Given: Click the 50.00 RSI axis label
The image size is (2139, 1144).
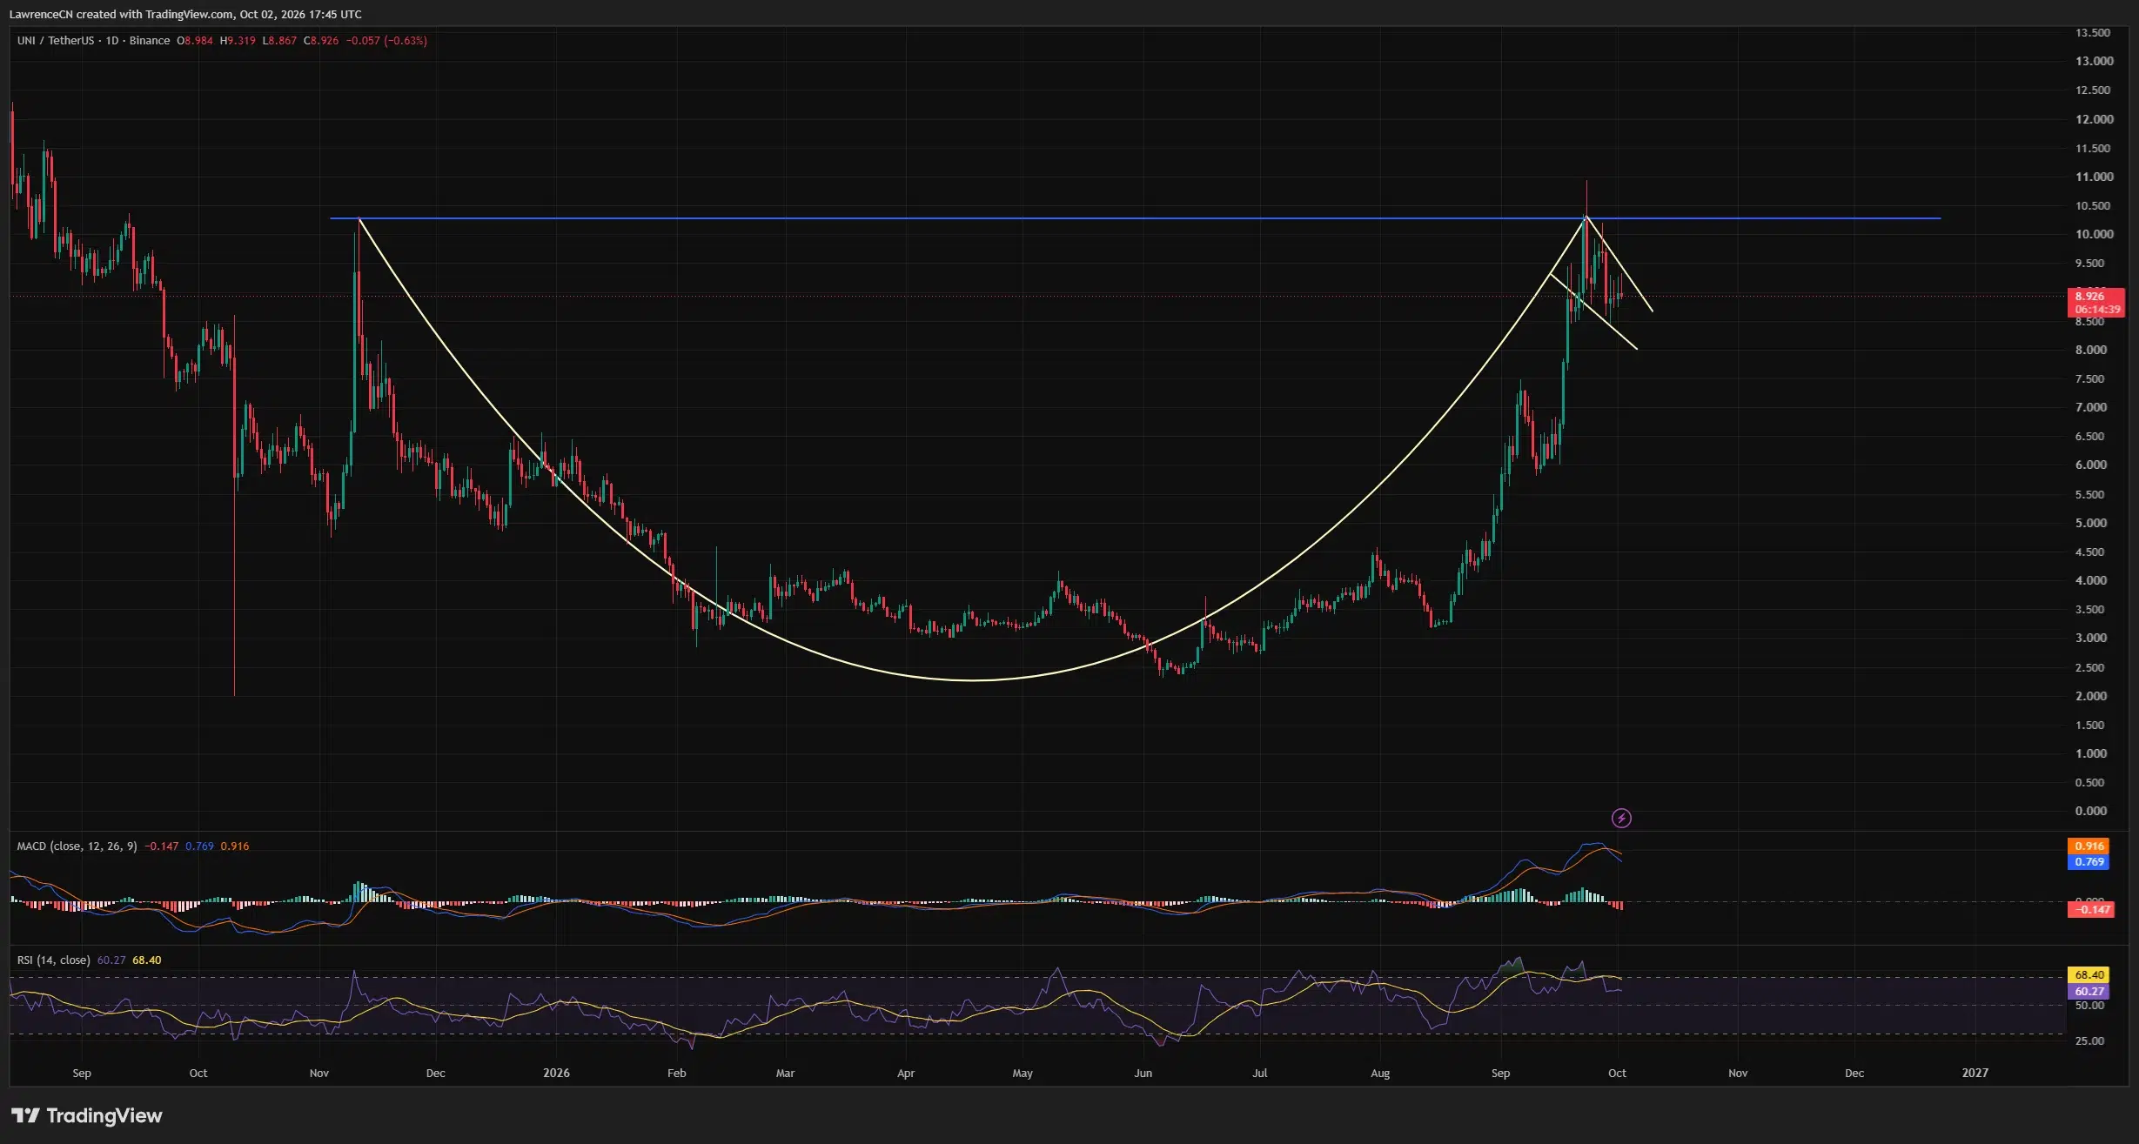Looking at the screenshot, I should [2089, 1005].
